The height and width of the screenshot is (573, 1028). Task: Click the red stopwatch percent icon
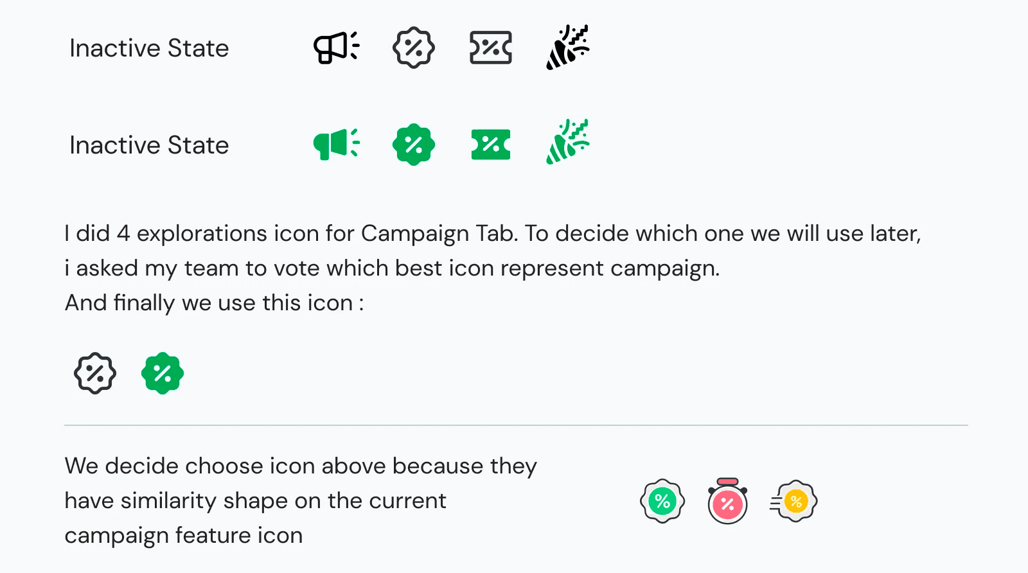pos(727,502)
